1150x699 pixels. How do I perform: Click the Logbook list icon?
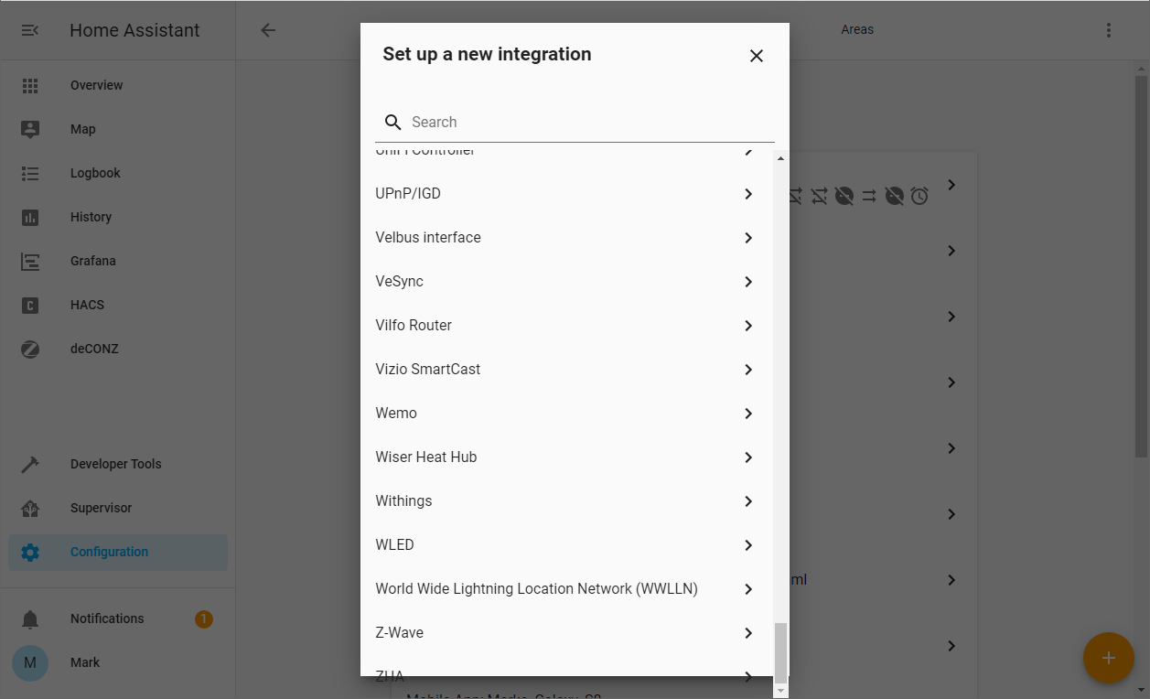[x=30, y=173]
